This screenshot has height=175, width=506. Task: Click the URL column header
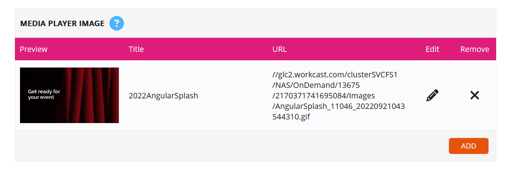tap(280, 49)
